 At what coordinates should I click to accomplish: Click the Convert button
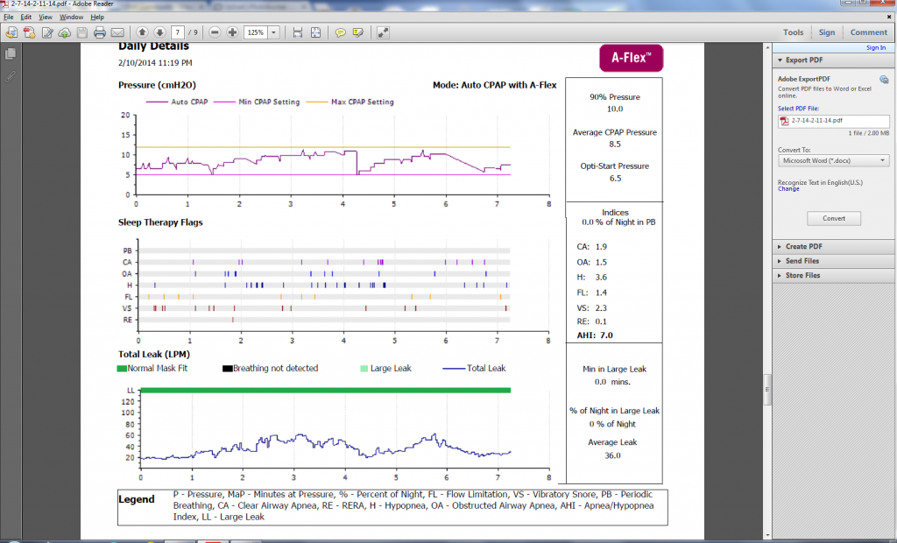834,219
